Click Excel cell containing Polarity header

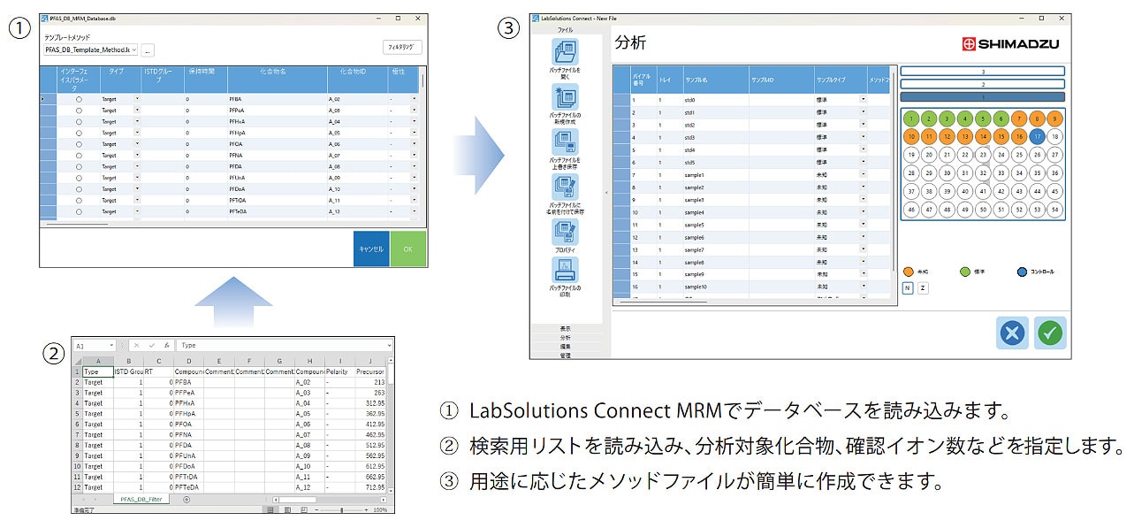[x=339, y=372]
